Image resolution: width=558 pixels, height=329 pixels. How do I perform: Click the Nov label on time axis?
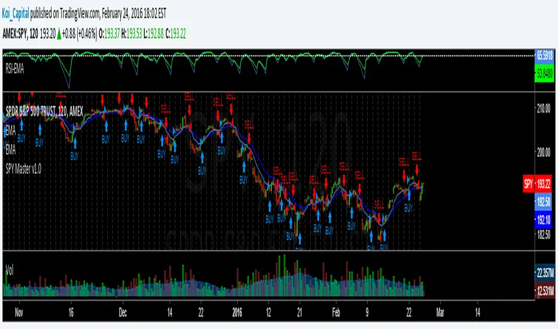coord(19,312)
